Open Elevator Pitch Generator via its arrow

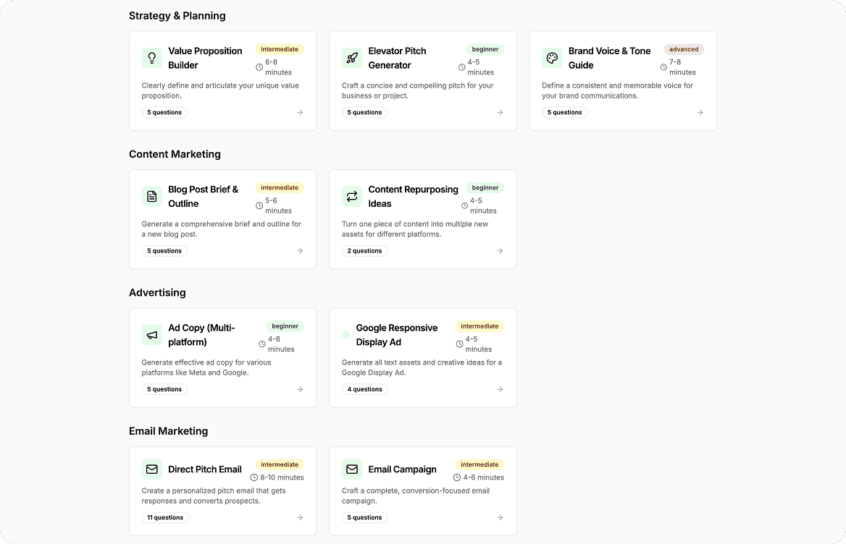tap(500, 113)
